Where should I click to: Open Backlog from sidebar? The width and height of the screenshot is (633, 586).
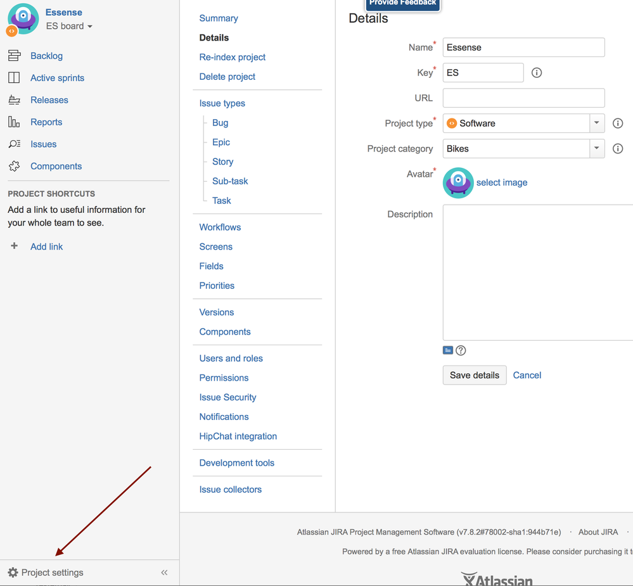tap(46, 56)
